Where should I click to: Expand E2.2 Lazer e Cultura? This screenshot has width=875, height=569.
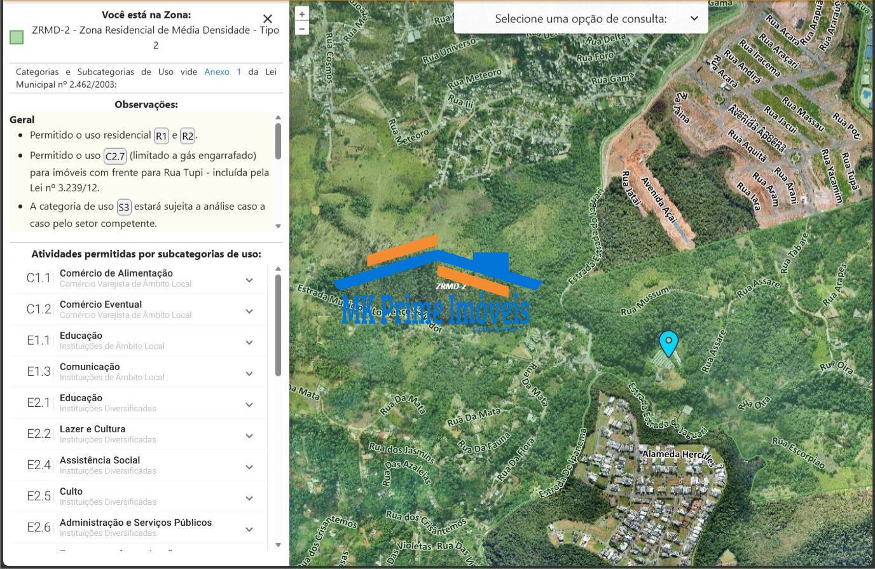(x=139, y=434)
